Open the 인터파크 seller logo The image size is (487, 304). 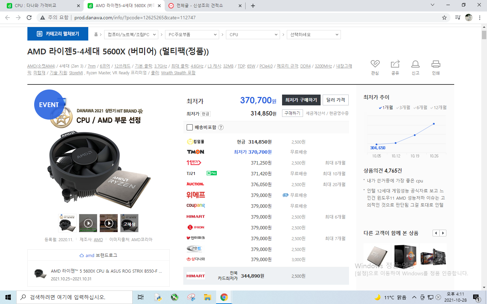pos(195,238)
